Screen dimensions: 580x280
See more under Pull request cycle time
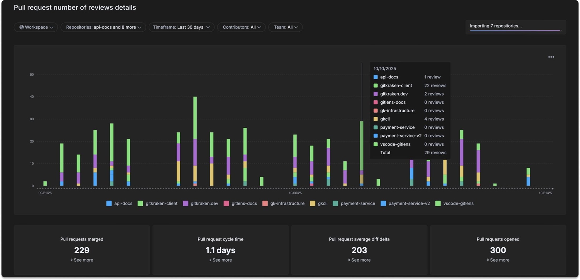(x=221, y=260)
